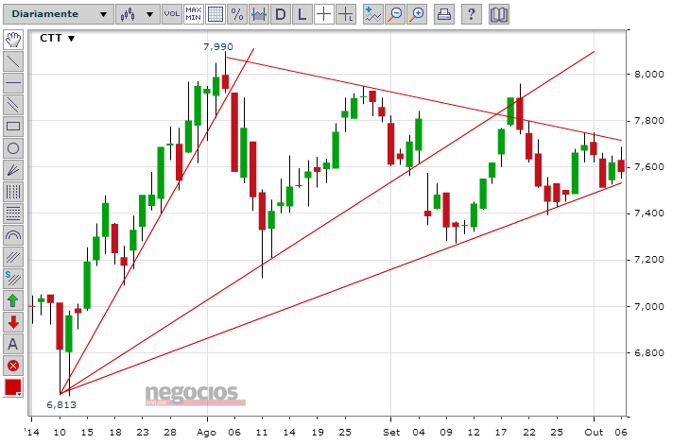The width and height of the screenshot is (673, 444).
Task: Click the Ago month axis label
Action: coord(207,433)
